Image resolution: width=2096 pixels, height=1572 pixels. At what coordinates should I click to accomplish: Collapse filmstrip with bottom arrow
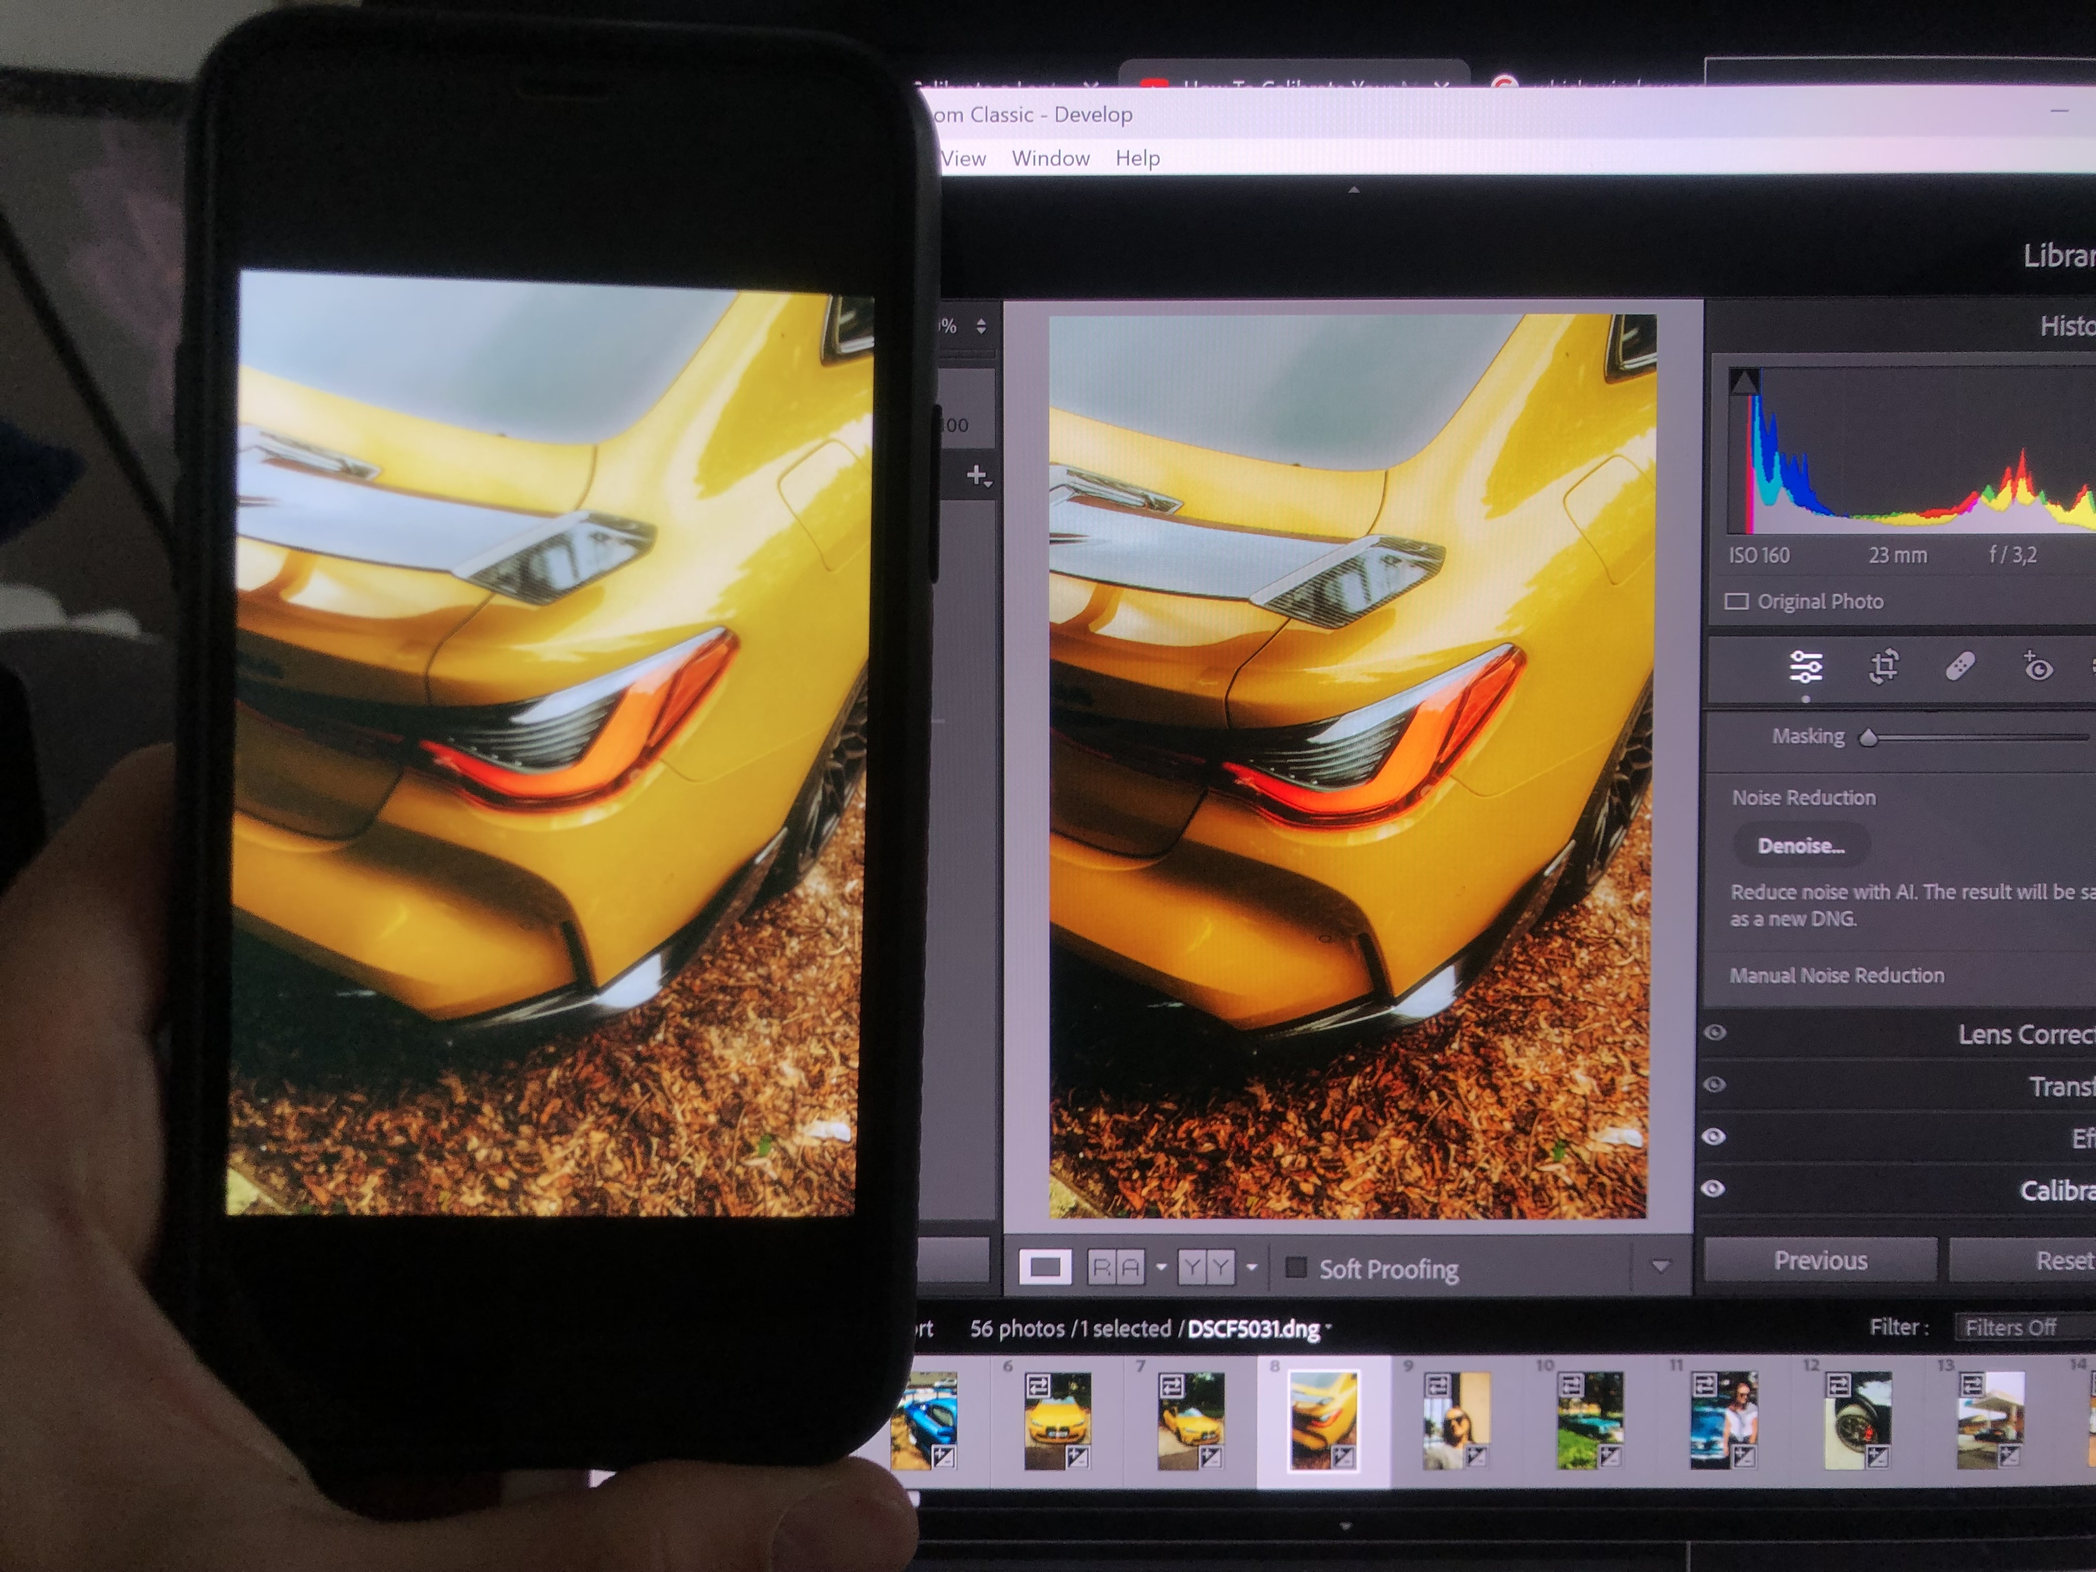[x=1345, y=1527]
